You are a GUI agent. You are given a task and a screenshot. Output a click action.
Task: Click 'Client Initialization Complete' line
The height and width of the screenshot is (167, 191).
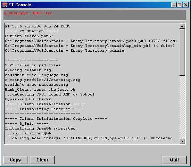click(x=56, y=119)
